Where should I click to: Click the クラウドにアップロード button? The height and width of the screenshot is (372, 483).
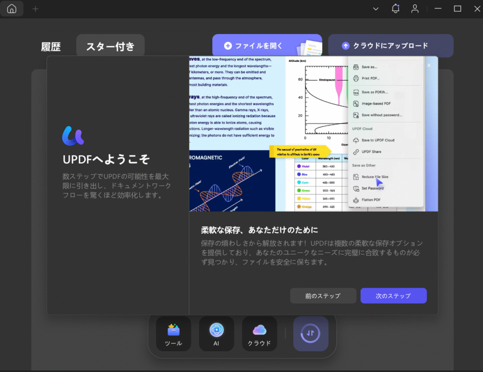pyautogui.click(x=391, y=46)
